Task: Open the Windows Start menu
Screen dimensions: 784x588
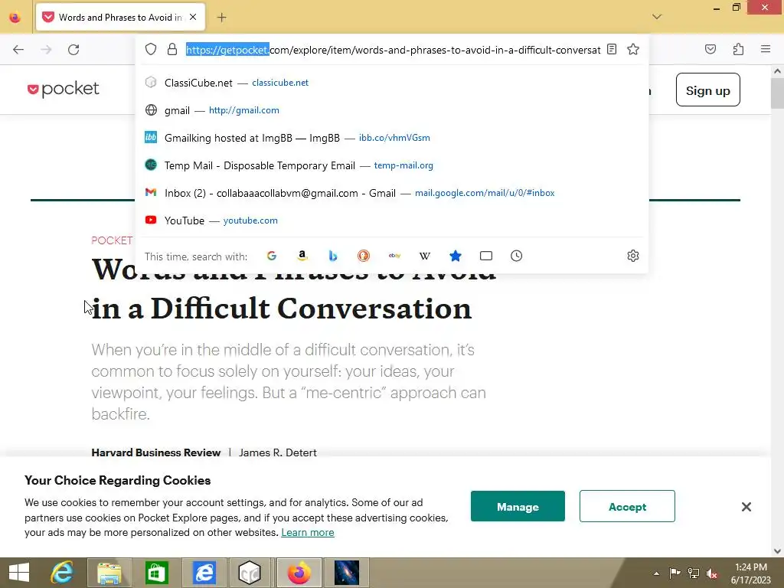Action: (x=19, y=573)
